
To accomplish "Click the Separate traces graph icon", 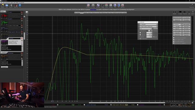I will (x=175, y=12).
